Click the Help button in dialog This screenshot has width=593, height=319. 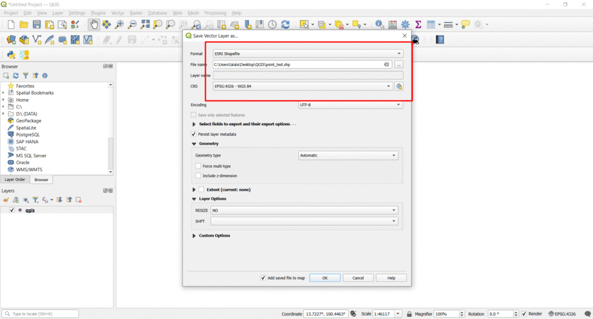(x=391, y=278)
